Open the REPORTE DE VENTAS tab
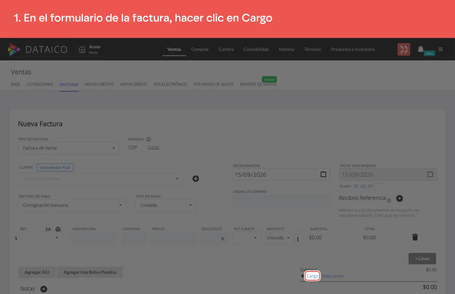The image size is (455, 294). [x=258, y=84]
